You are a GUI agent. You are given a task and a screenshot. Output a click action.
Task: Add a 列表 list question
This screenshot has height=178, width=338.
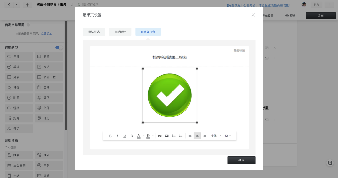coord(19,77)
